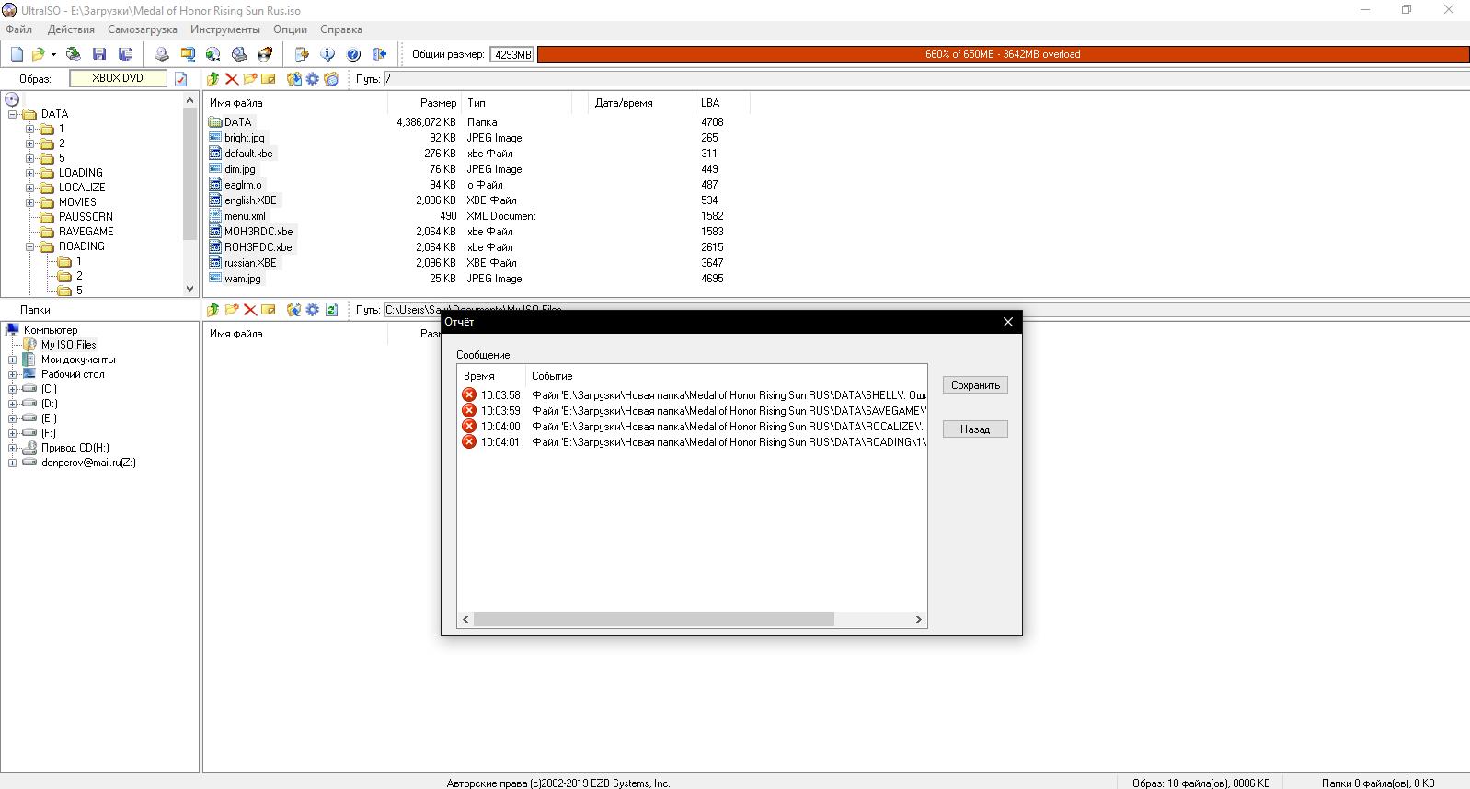1470x789 pixels.
Task: Expand Мои документы tree node
Action: click(x=13, y=360)
